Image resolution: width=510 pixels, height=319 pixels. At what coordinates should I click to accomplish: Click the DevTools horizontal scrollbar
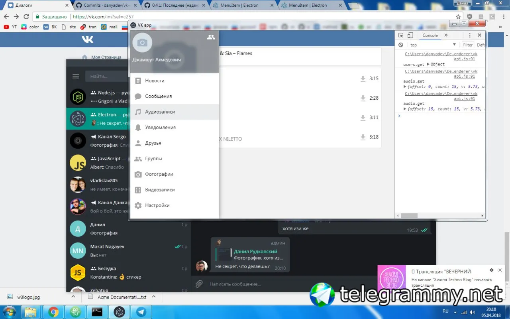point(409,216)
